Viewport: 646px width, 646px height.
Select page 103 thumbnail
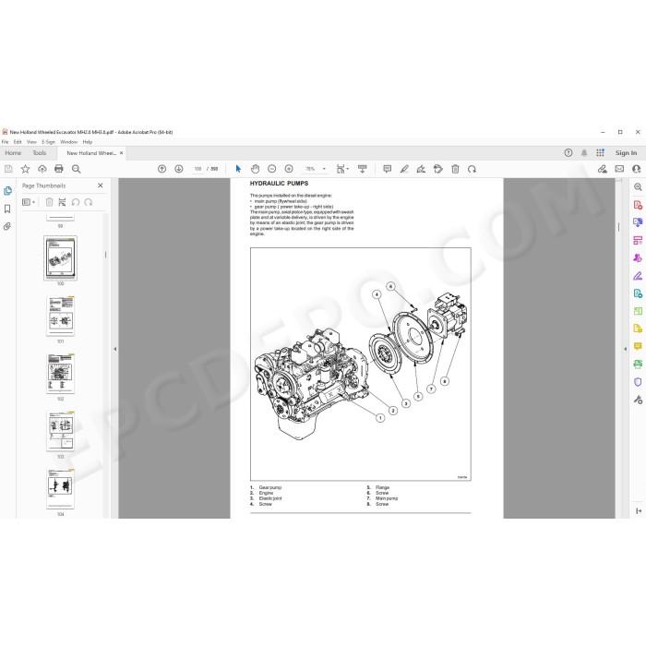[61, 431]
